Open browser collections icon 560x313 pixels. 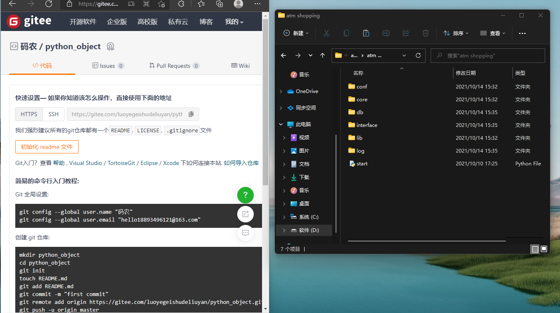point(220,4)
